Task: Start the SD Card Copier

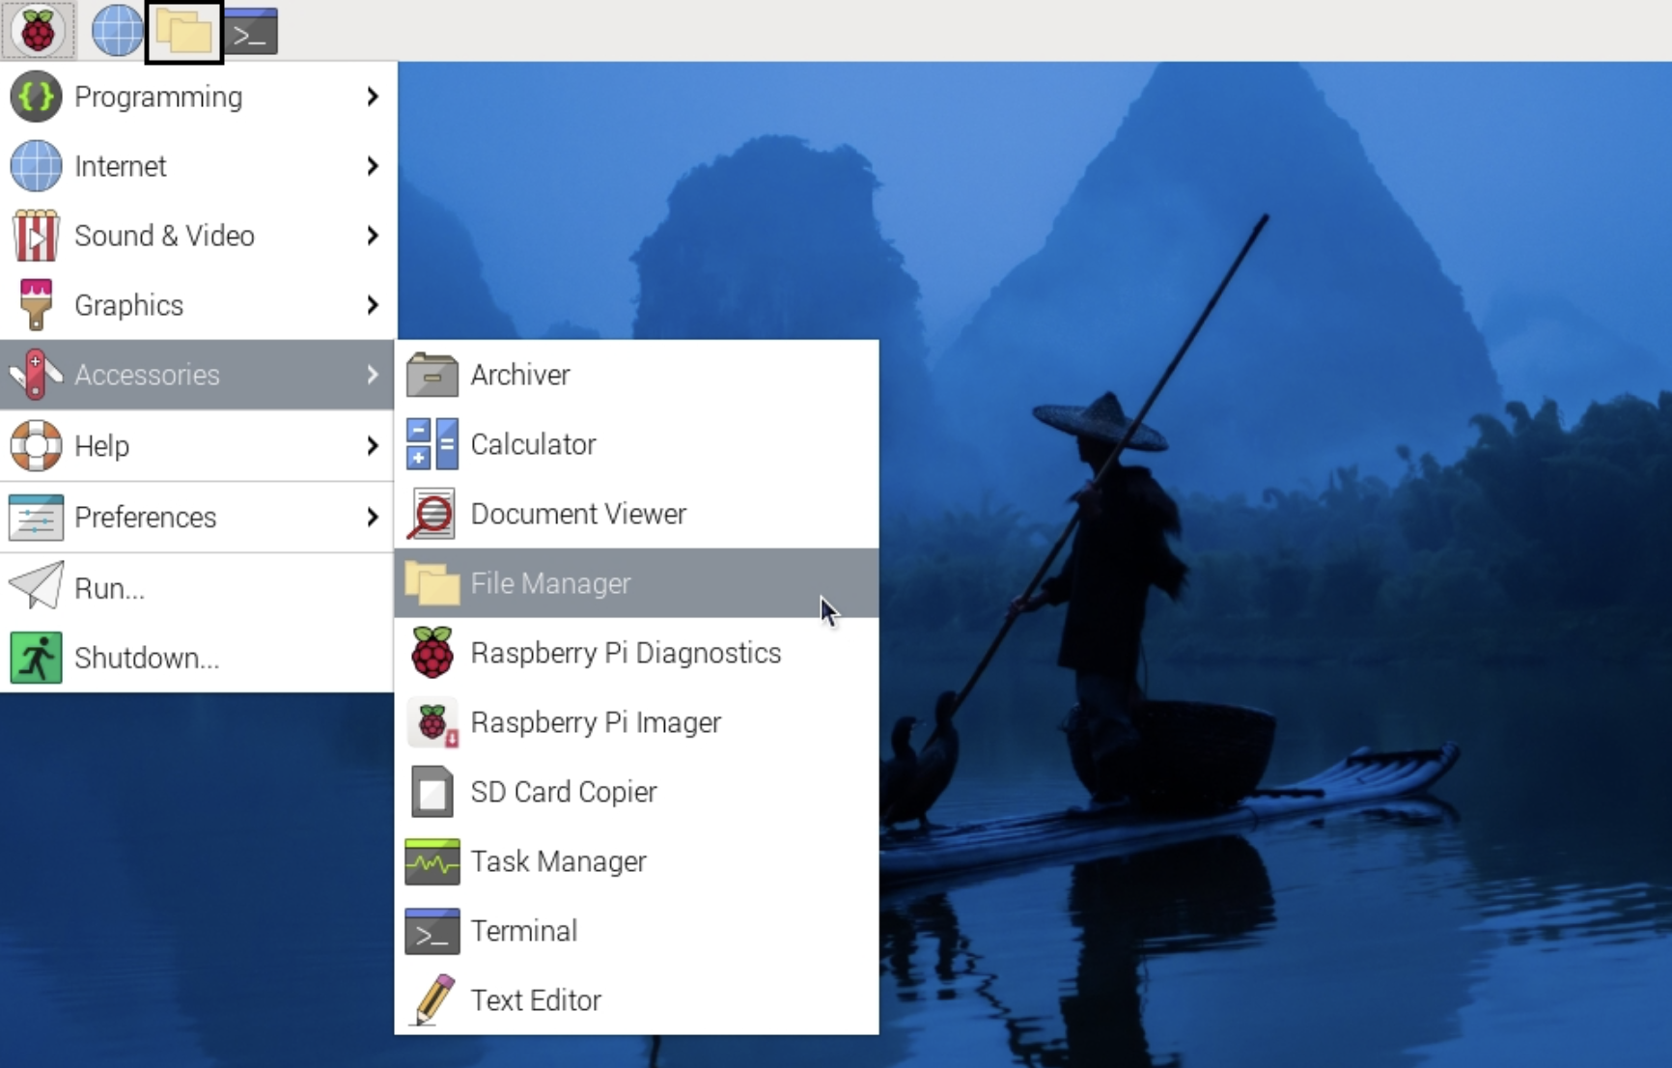Action: point(564,792)
